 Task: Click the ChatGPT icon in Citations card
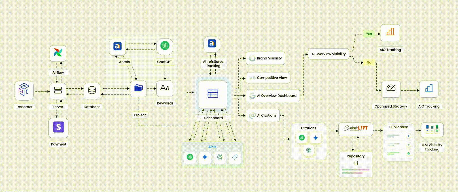click(302, 138)
